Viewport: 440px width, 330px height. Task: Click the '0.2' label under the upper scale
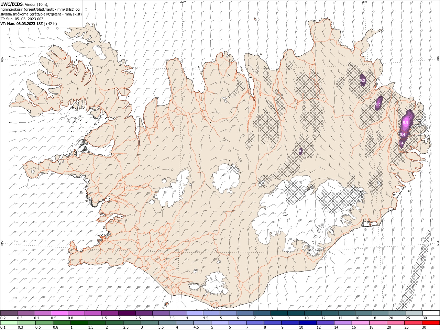tap(3, 318)
